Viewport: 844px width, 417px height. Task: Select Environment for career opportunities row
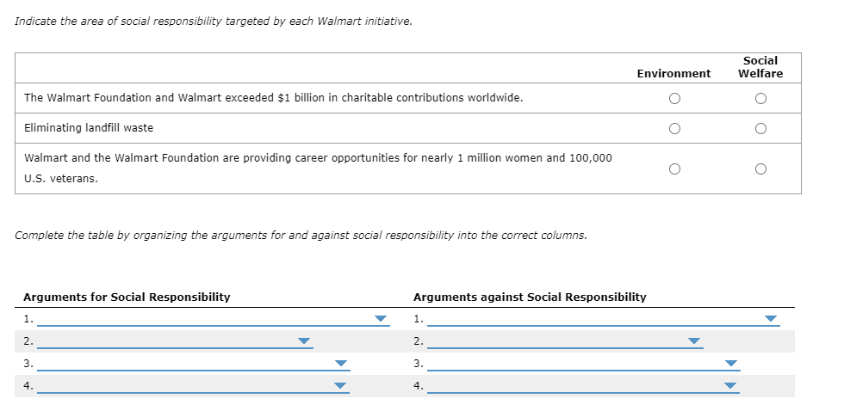click(673, 169)
